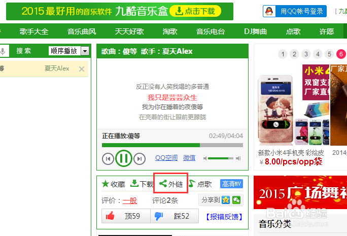Click the loud speaker icon
The width and height of the screenshot is (347, 236).
[x=238, y=158]
